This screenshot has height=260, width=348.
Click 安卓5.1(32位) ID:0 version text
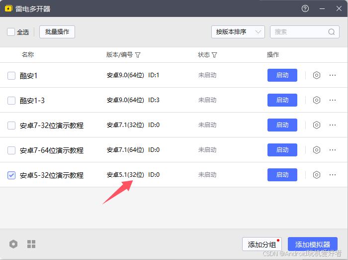point(133,175)
